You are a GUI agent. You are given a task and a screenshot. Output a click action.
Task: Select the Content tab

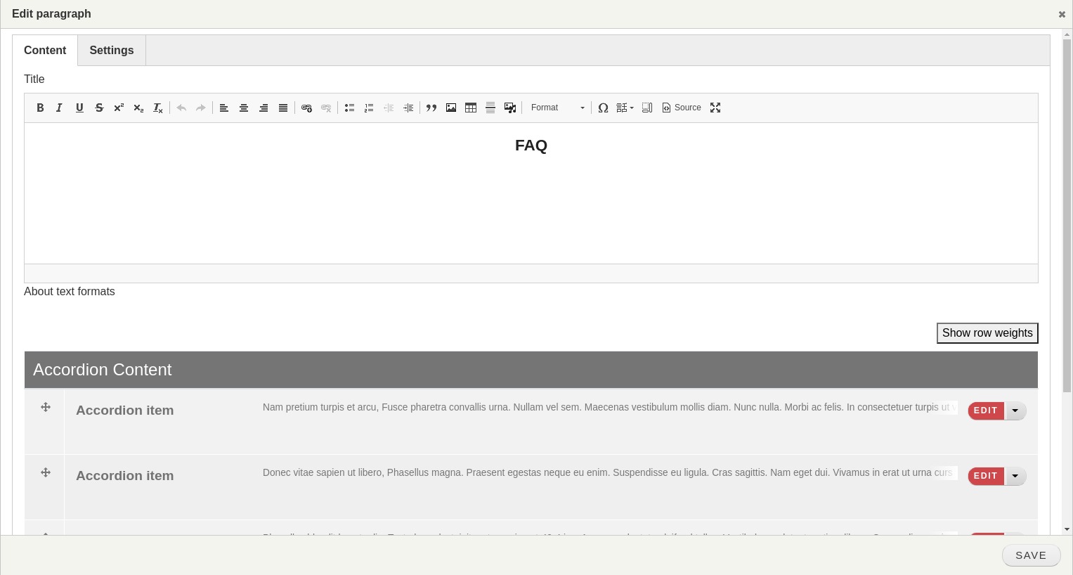point(45,50)
